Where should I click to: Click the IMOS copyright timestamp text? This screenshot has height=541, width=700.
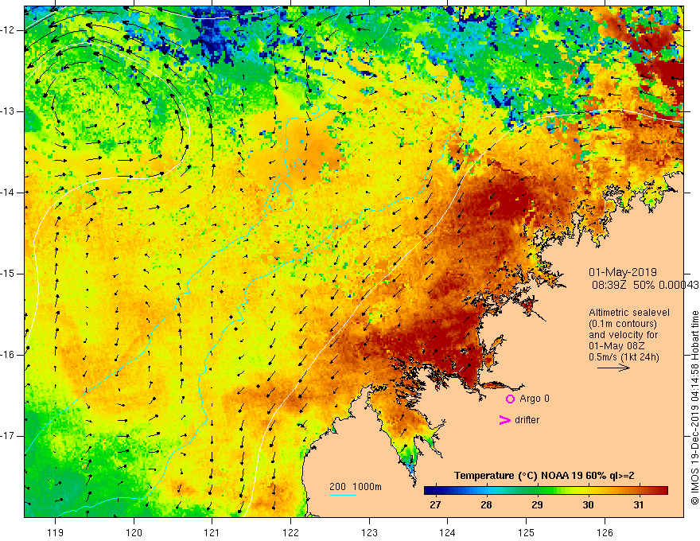click(694, 407)
